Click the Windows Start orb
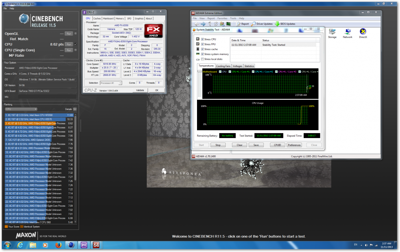Image resolution: width=400 pixels, height=252 pixels. 7,245
